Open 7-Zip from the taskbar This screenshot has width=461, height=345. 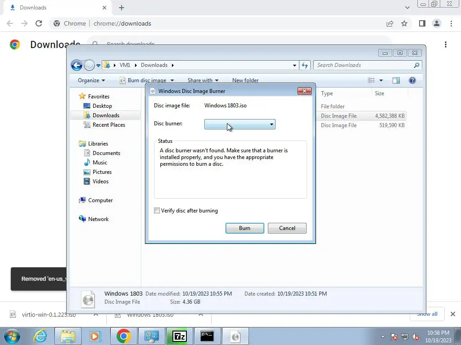pyautogui.click(x=179, y=336)
